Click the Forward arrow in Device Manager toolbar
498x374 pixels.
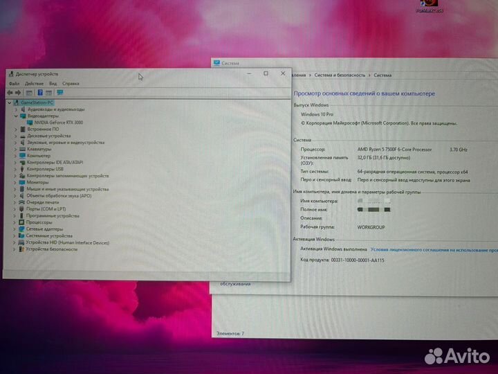click(18, 93)
